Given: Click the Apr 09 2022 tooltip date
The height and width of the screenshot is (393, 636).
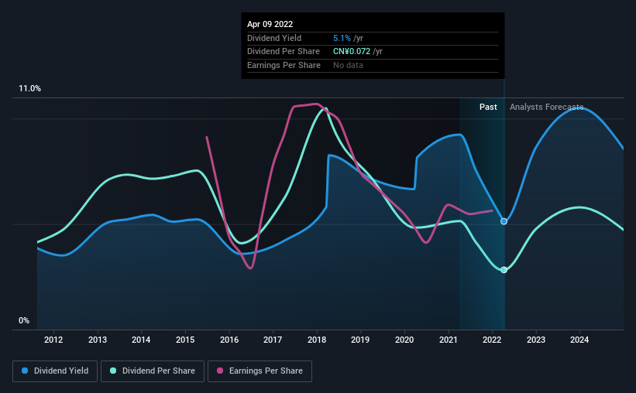Looking at the screenshot, I should click(x=270, y=24).
